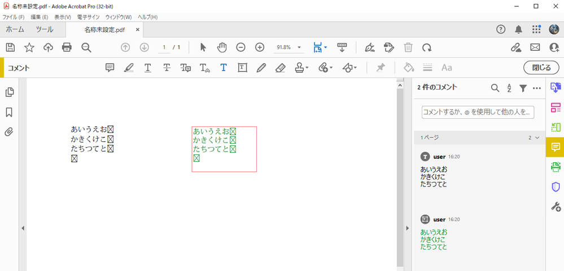This screenshot has height=271, width=564.
Task: Click the vertical document scrollbar
Action: [x=399, y=176]
